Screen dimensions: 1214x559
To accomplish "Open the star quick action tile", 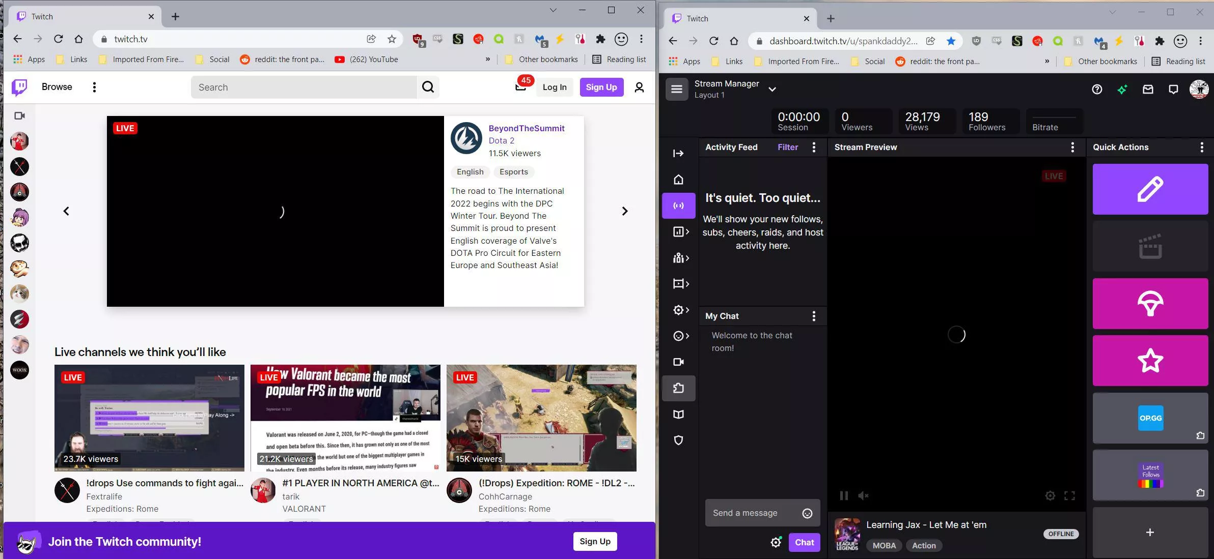I will tap(1149, 361).
